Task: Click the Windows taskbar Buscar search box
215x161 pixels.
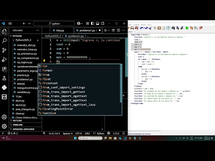Action: [90, 138]
